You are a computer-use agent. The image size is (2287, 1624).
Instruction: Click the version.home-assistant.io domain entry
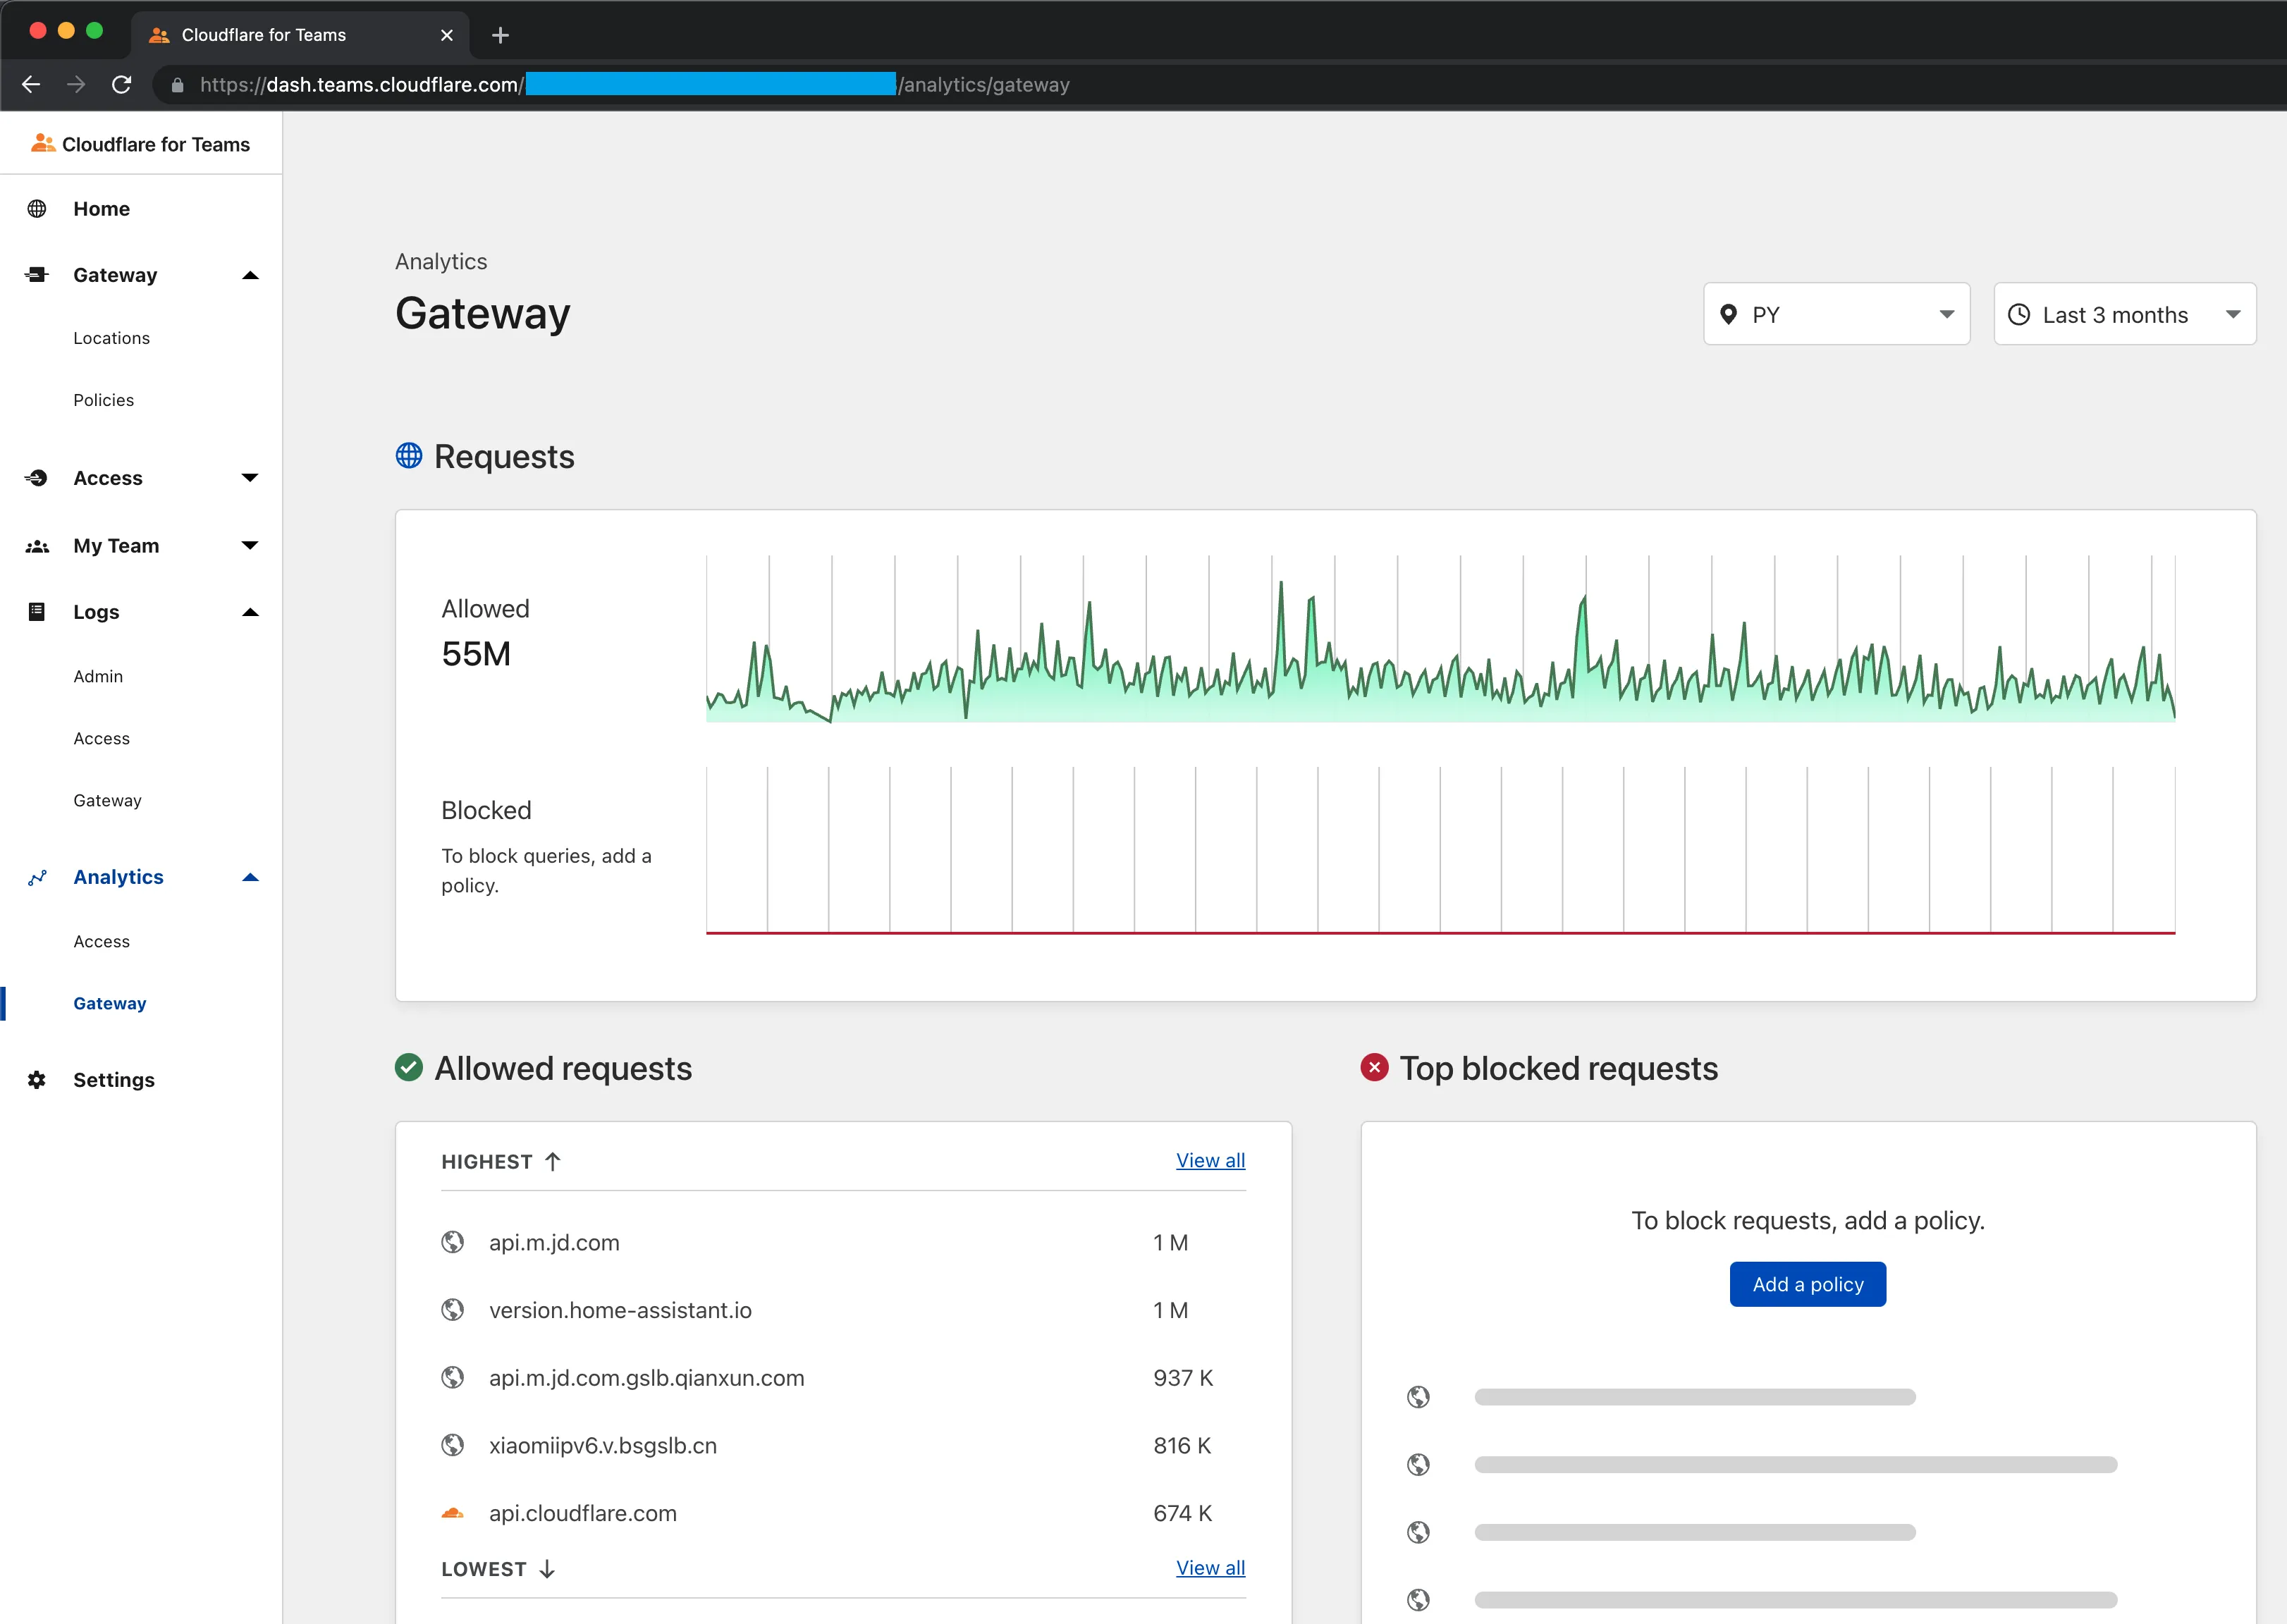pyautogui.click(x=620, y=1310)
